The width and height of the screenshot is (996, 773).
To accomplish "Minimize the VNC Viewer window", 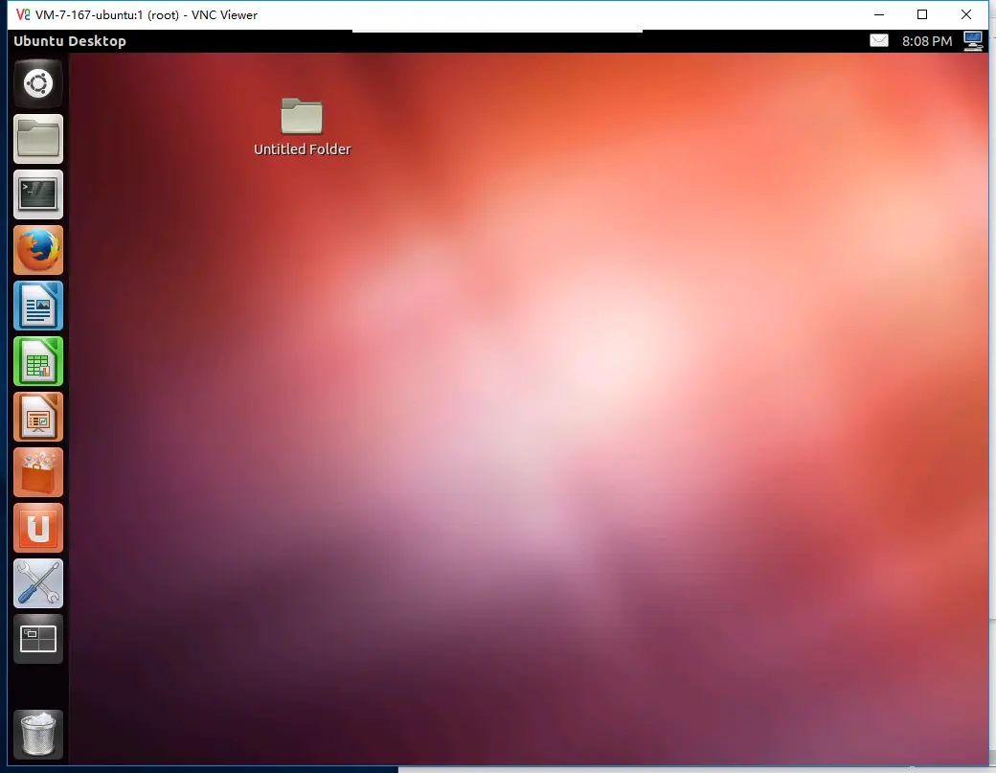I will click(x=879, y=14).
